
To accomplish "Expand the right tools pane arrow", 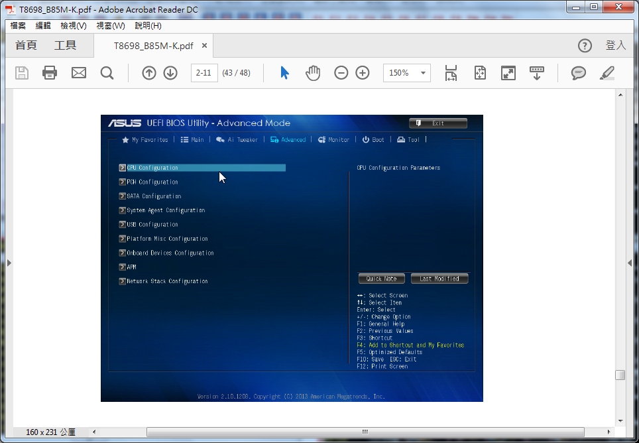I will point(630,263).
